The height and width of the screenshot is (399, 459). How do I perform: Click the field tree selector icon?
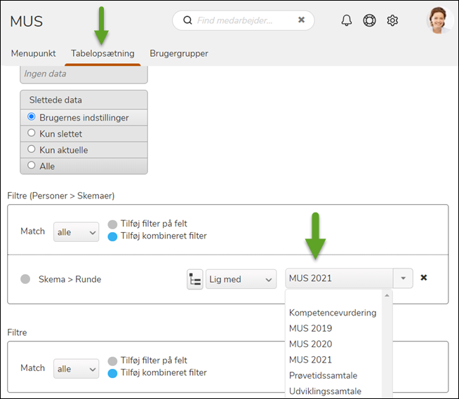tap(194, 279)
